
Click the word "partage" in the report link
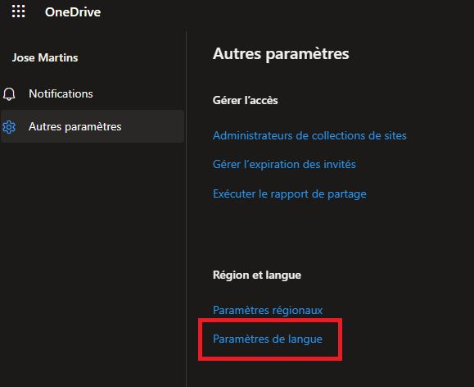(x=347, y=194)
